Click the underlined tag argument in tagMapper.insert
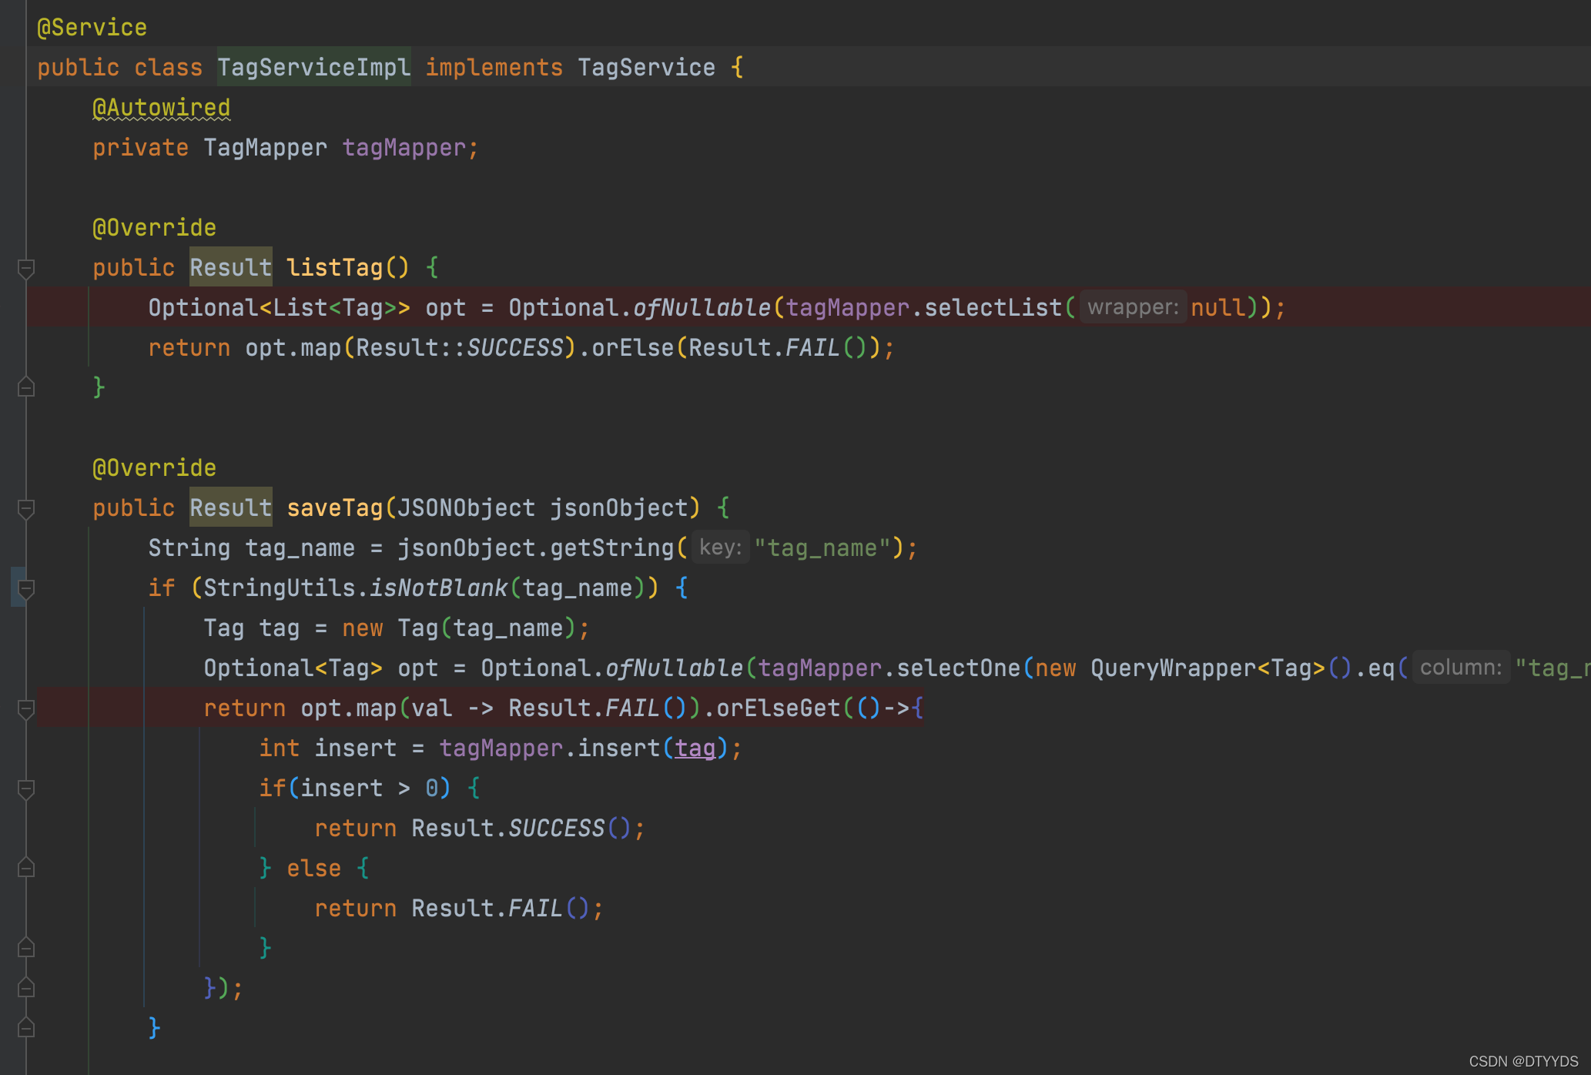 (x=695, y=748)
